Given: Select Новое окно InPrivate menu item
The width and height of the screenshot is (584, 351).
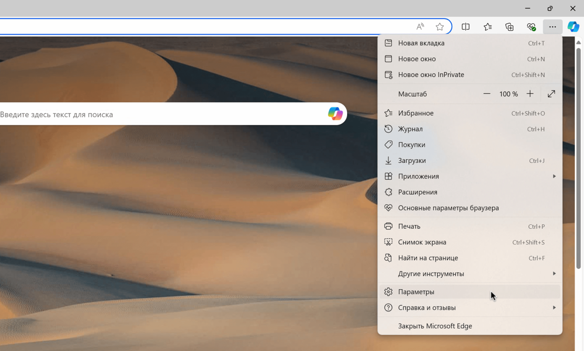Looking at the screenshot, I should 431,75.
